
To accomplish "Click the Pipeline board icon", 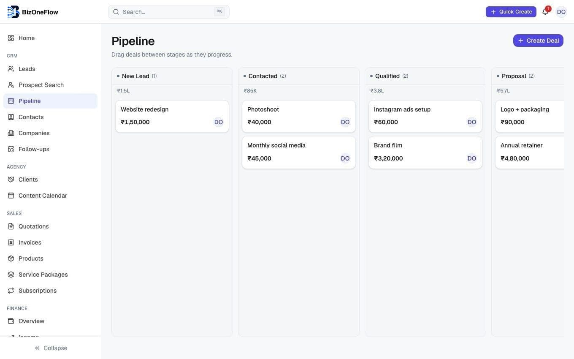I will point(11,101).
